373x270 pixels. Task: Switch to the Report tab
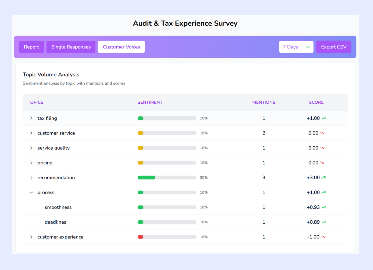(x=31, y=47)
